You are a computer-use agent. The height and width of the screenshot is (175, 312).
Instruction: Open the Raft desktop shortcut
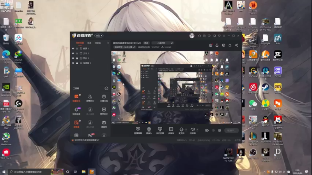(x=278, y=39)
